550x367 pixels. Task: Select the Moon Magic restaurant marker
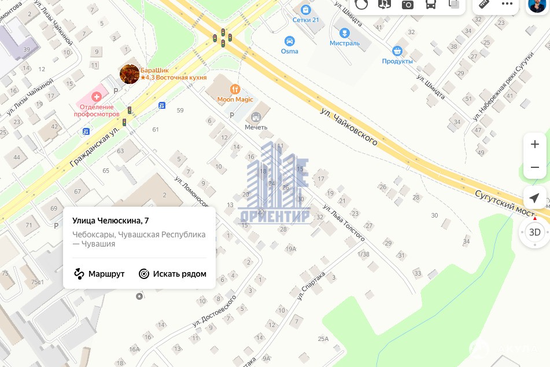point(235,89)
